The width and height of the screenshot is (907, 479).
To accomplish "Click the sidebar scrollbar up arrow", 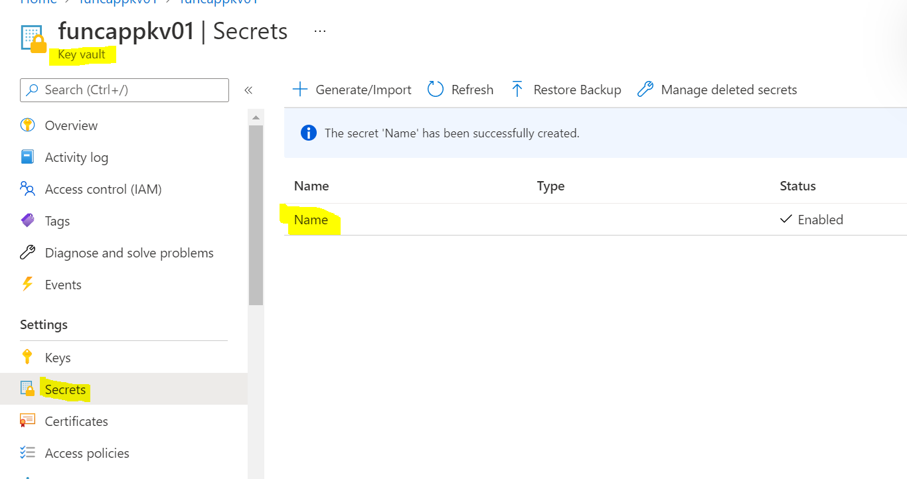I will point(256,117).
